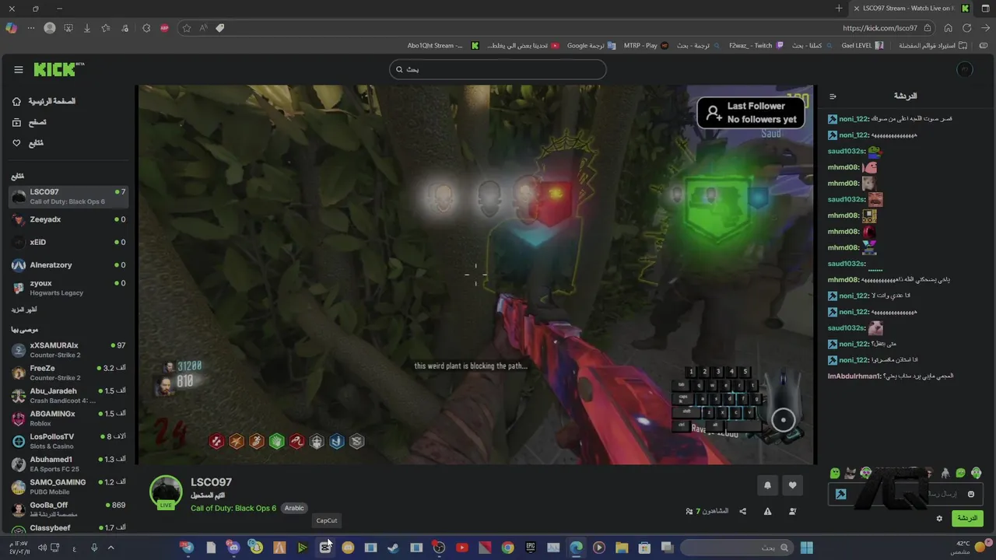Open GooBa_Off channel

pos(68,509)
